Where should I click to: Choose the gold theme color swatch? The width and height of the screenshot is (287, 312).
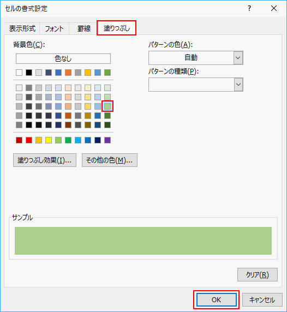pyautogui.click(x=88, y=73)
